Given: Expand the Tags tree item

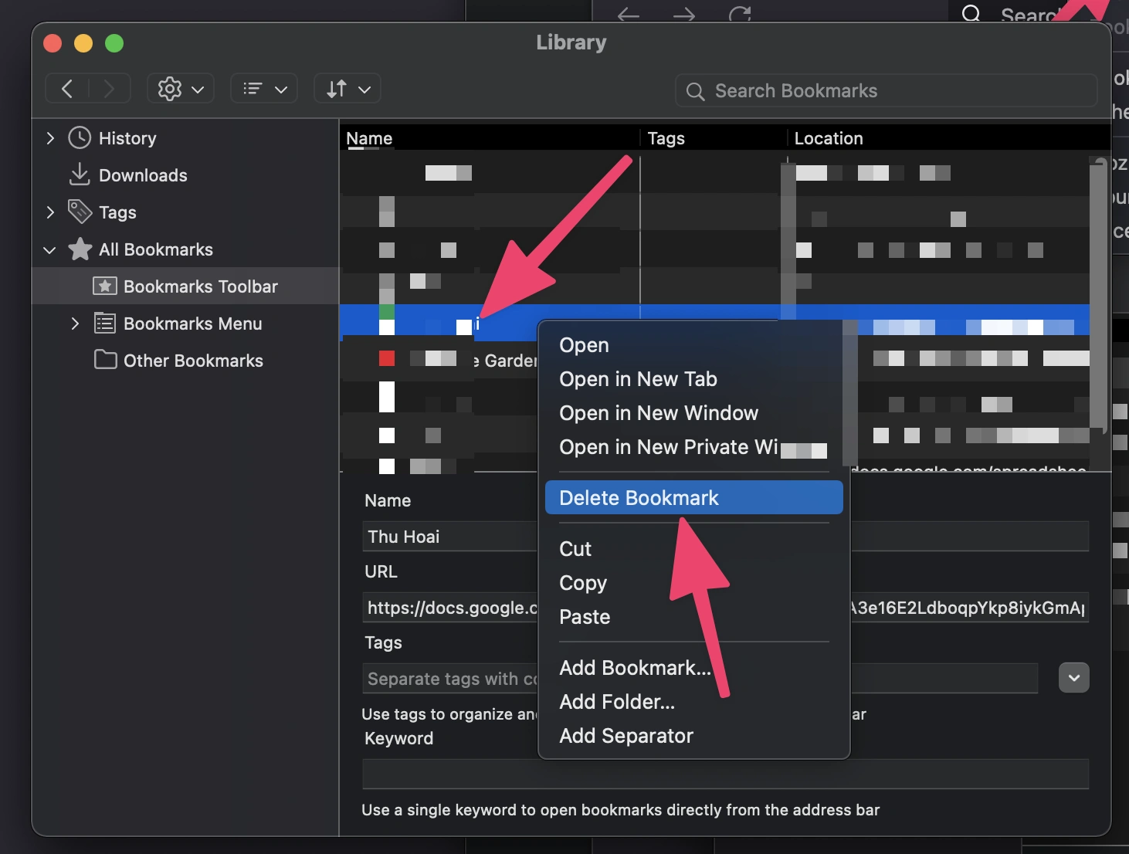Looking at the screenshot, I should tap(50, 212).
